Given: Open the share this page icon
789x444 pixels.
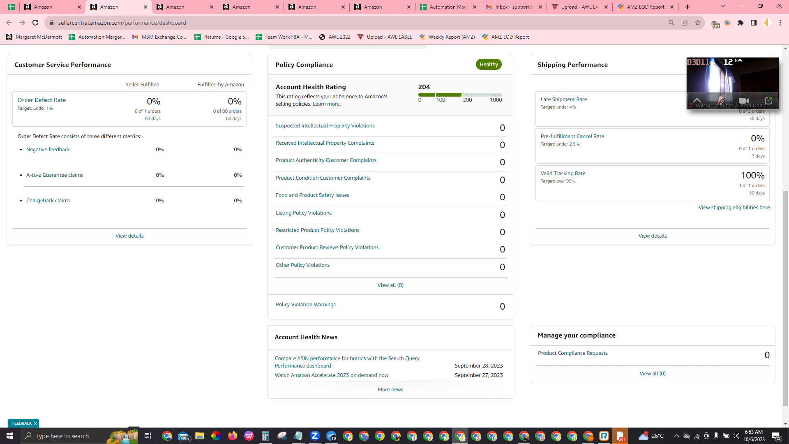Looking at the screenshot, I should [x=685, y=23].
